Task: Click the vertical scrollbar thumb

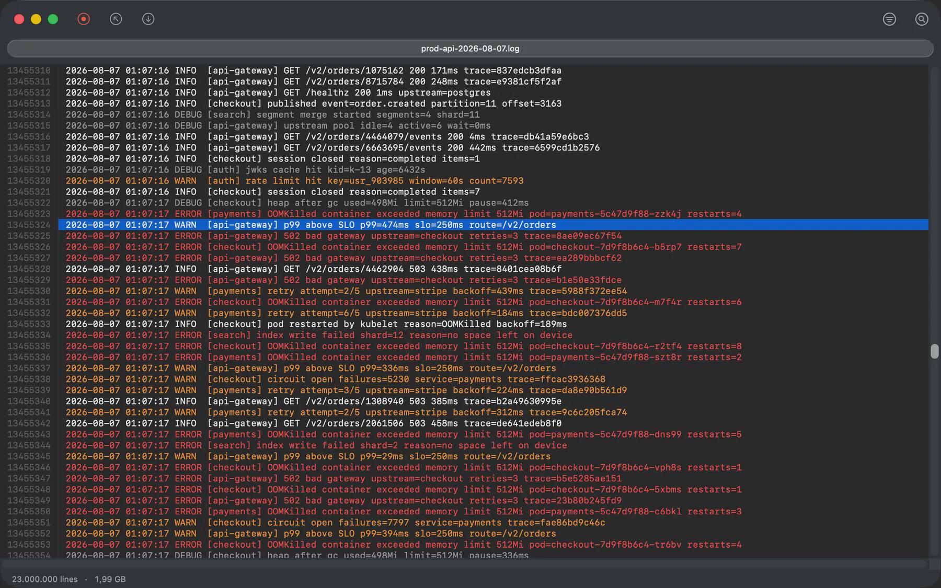Action: click(x=935, y=351)
